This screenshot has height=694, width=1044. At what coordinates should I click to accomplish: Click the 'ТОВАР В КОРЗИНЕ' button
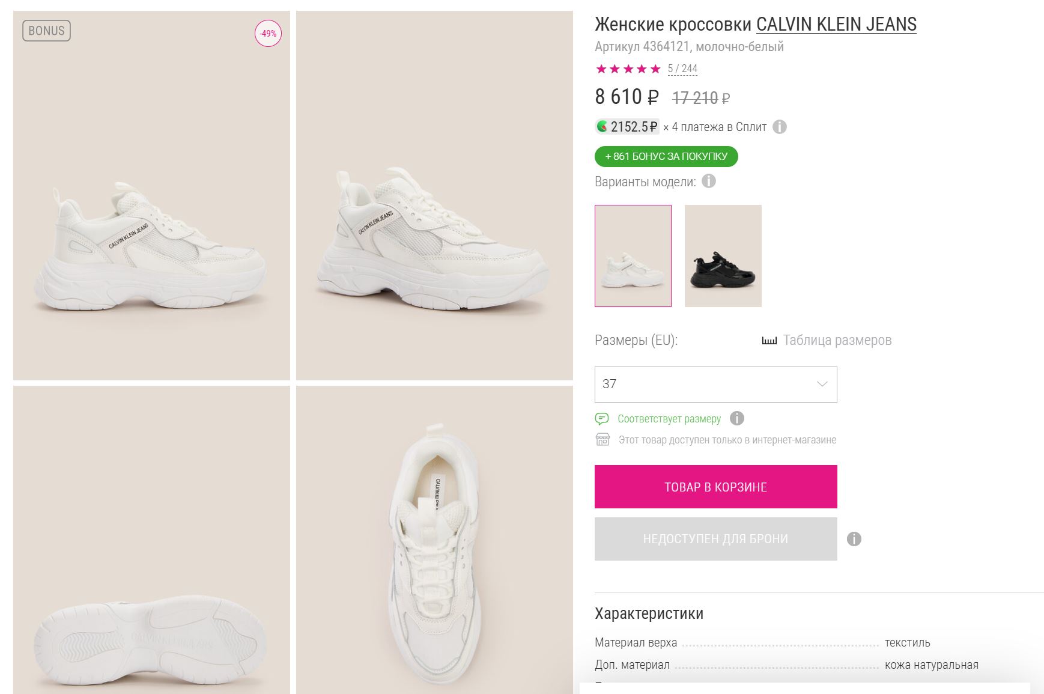tap(715, 487)
